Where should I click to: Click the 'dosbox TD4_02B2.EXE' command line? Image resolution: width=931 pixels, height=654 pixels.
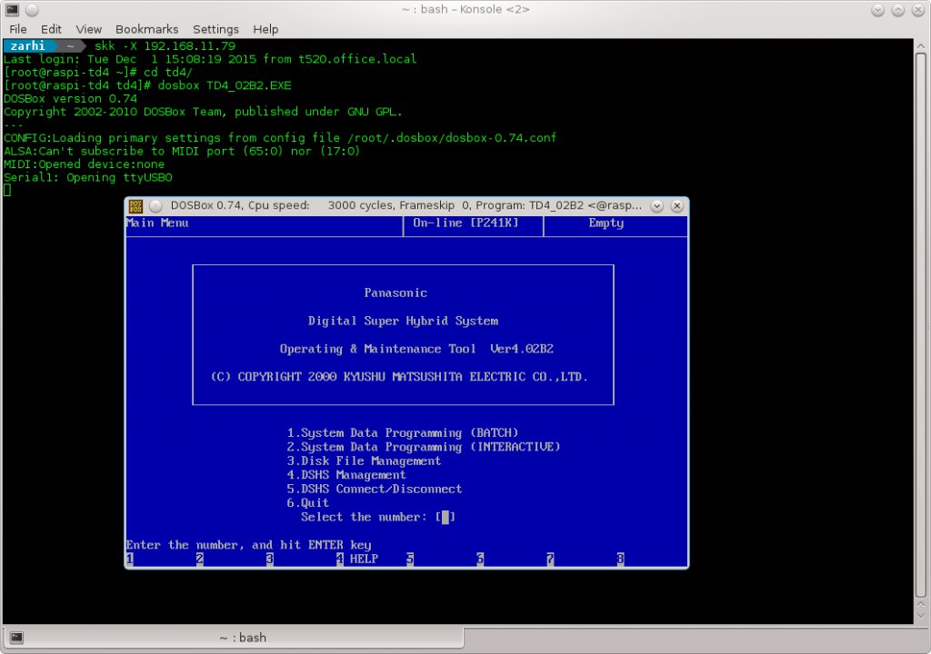coord(225,85)
